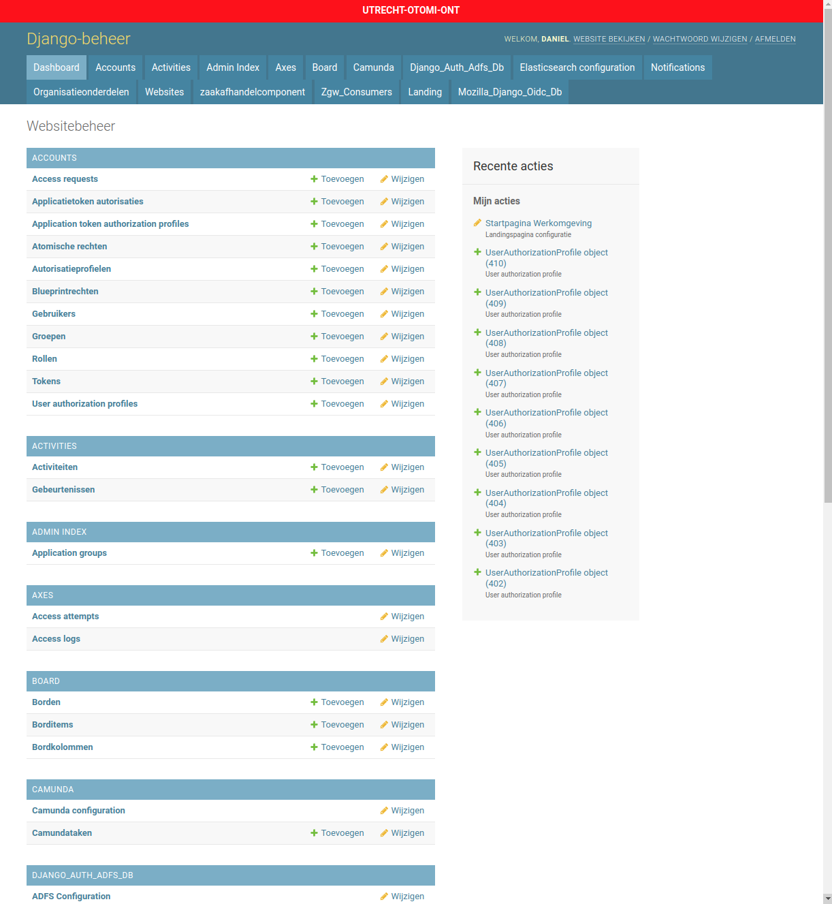This screenshot has height=904, width=832.
Task: Open the Websites navigation tab
Action: coord(164,92)
